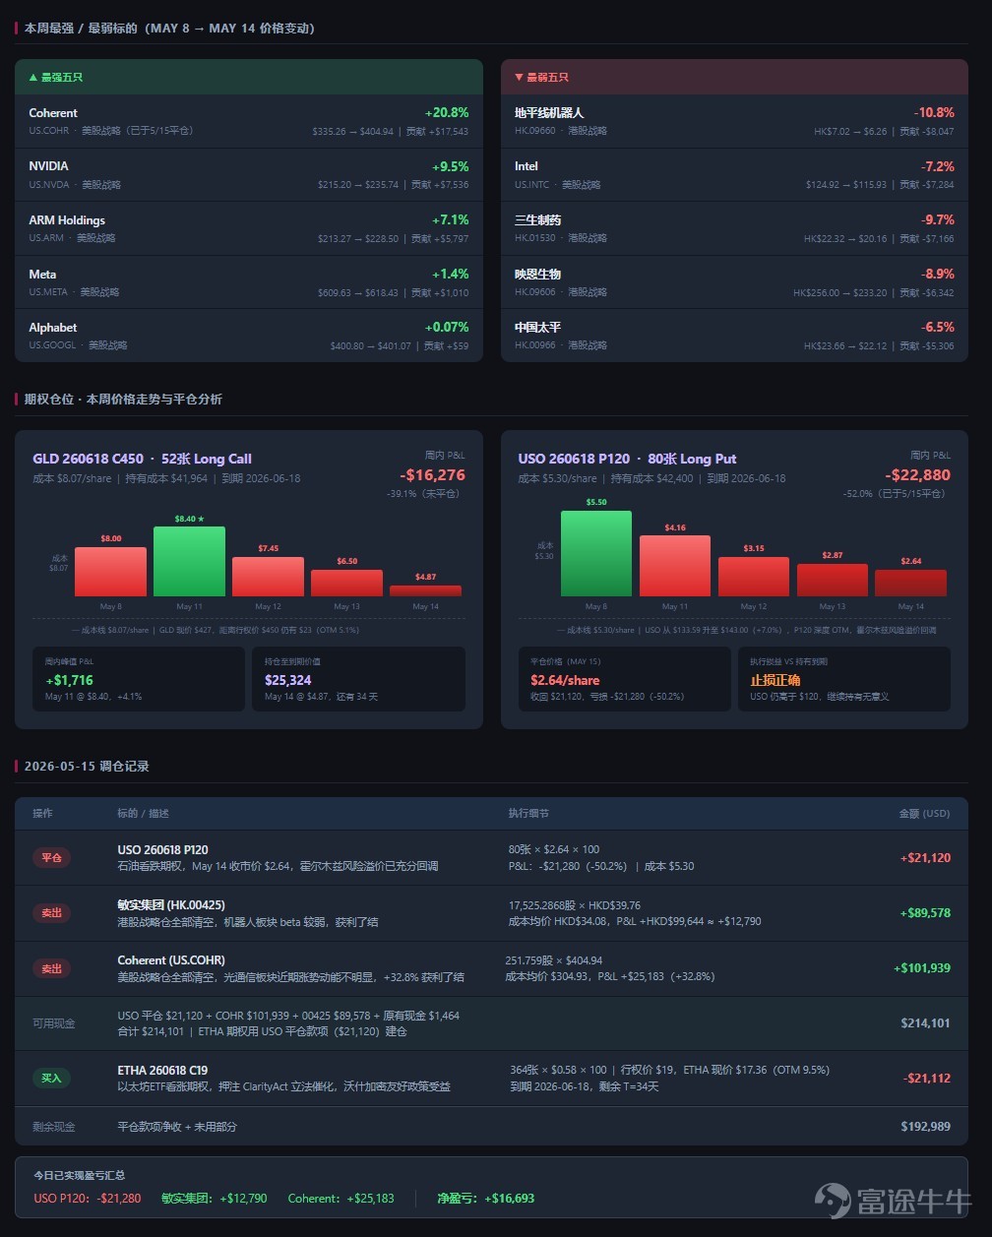This screenshot has height=1237, width=992.
Task: Click the +20.8% gain value
Action: click(x=447, y=112)
